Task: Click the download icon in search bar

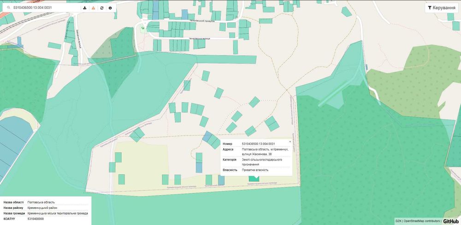Action: (85, 8)
